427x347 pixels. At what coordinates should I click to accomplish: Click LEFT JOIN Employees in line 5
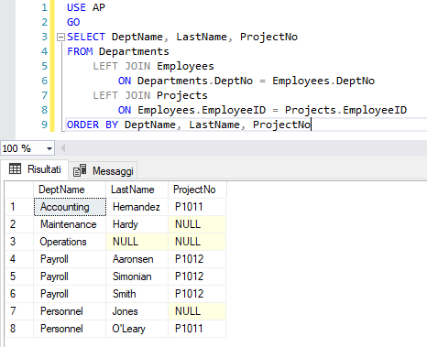[x=153, y=66]
